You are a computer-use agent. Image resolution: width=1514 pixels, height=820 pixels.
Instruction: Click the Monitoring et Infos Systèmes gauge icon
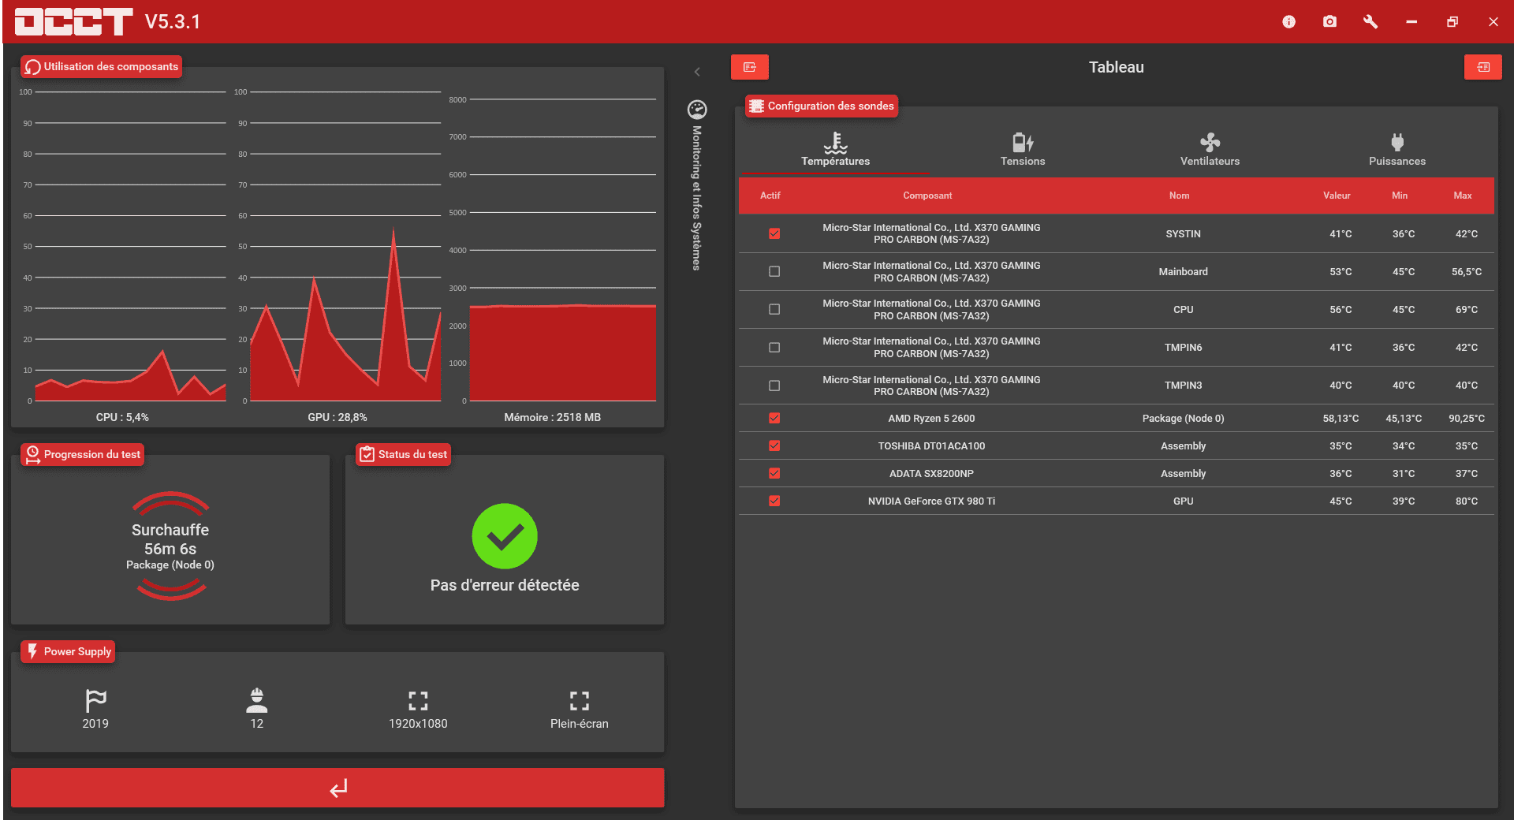tap(697, 110)
